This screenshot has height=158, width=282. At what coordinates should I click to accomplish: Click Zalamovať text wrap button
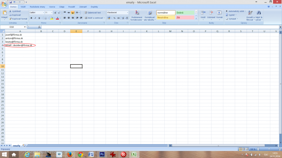point(93,13)
